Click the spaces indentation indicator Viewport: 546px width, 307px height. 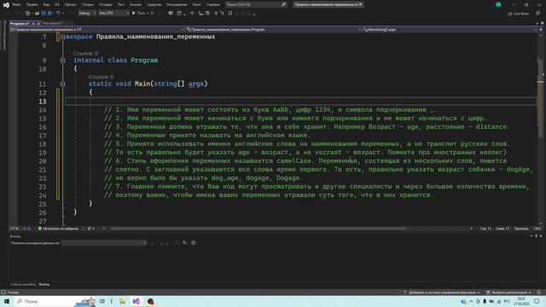(x=521, y=229)
